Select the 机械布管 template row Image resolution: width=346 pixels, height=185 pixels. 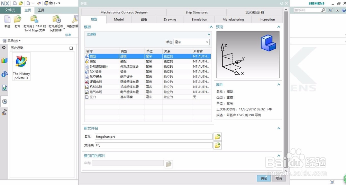pos(148,87)
